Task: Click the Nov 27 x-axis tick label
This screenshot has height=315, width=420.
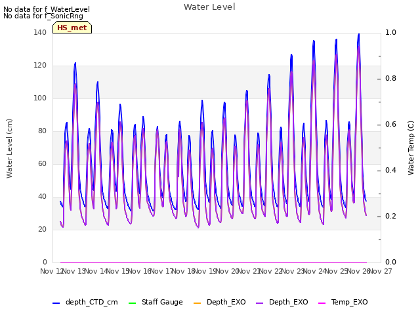Action: (381, 271)
